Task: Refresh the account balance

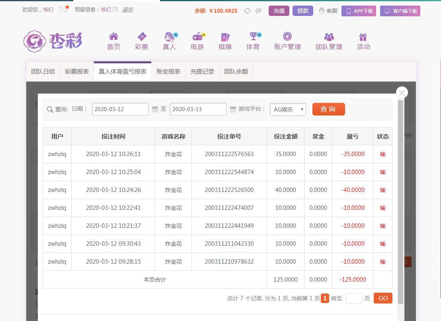Action: tap(247, 11)
